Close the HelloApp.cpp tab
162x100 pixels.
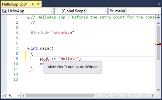[38, 4]
